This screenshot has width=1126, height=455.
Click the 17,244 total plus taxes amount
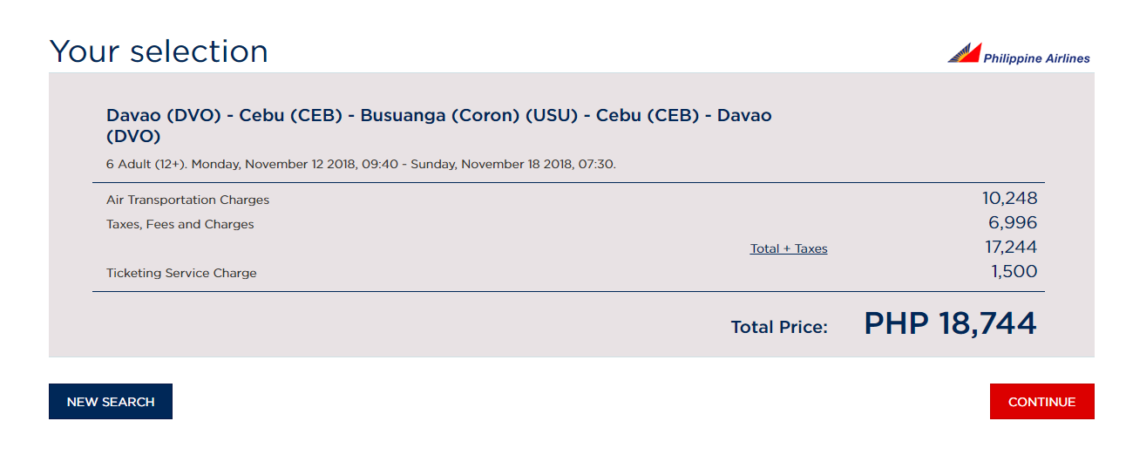click(x=1011, y=248)
